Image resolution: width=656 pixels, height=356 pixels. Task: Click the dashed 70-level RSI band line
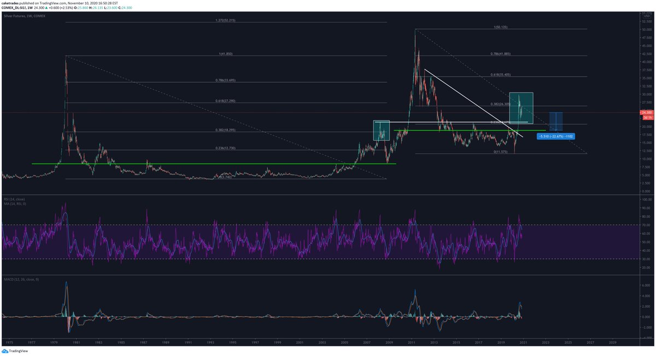coord(273,224)
